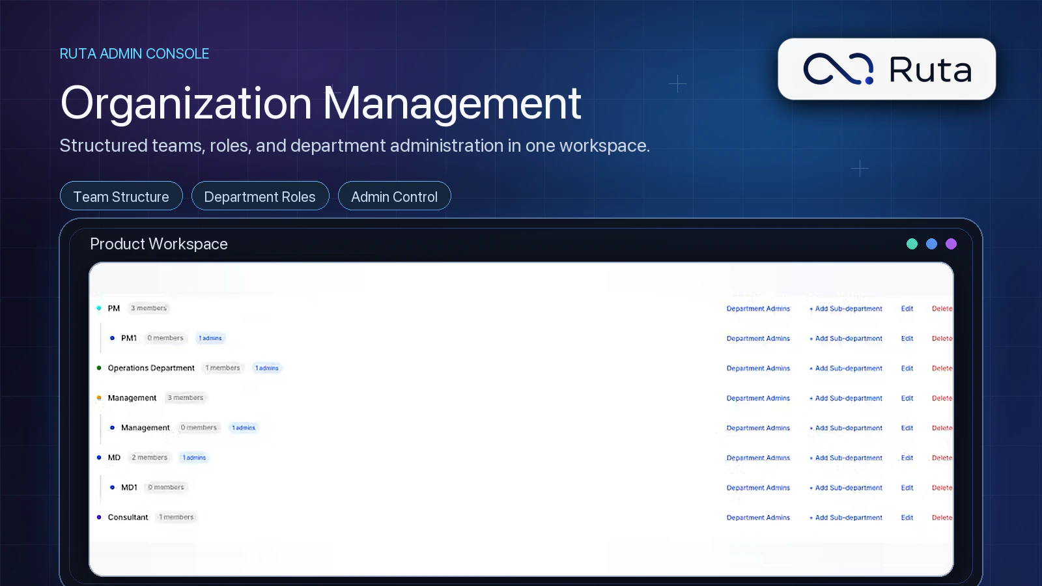
Task: Add a sub-department under PM1
Action: pyautogui.click(x=845, y=339)
